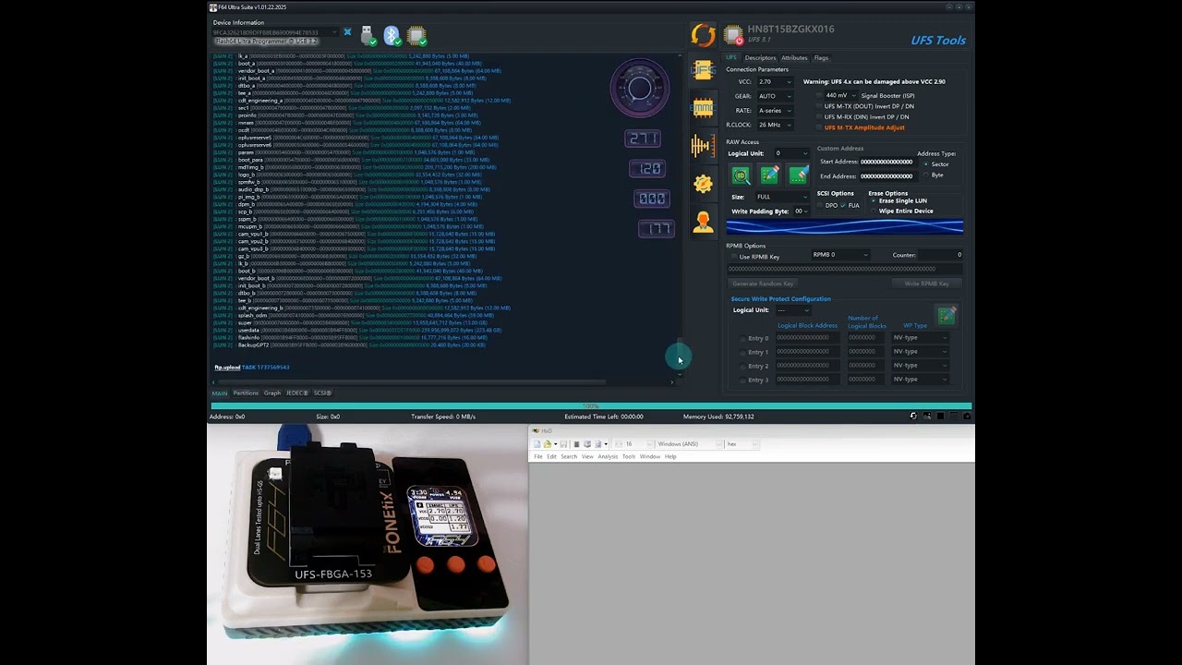Switch to the Partitions tab

coord(246,393)
